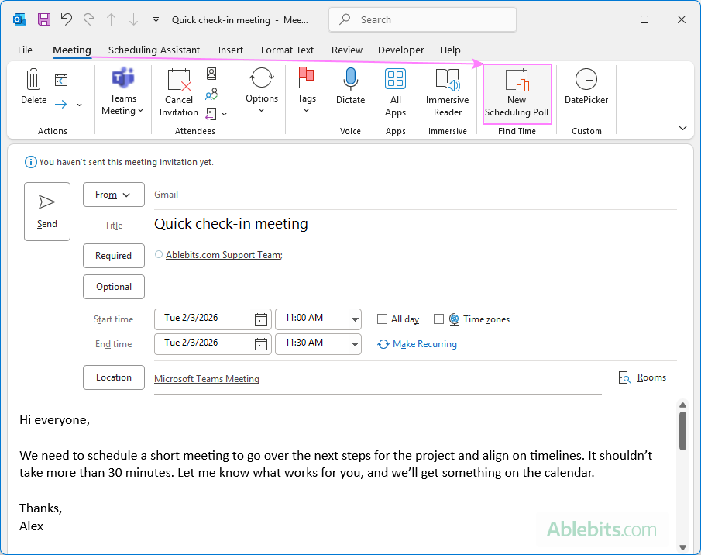Select the Delete action icon

point(33,85)
